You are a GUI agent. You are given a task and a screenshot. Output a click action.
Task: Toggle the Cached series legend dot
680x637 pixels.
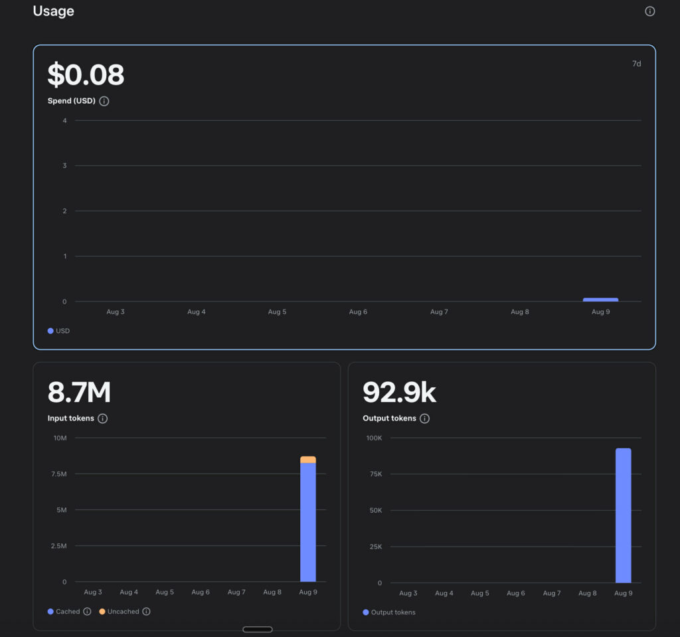tap(50, 611)
